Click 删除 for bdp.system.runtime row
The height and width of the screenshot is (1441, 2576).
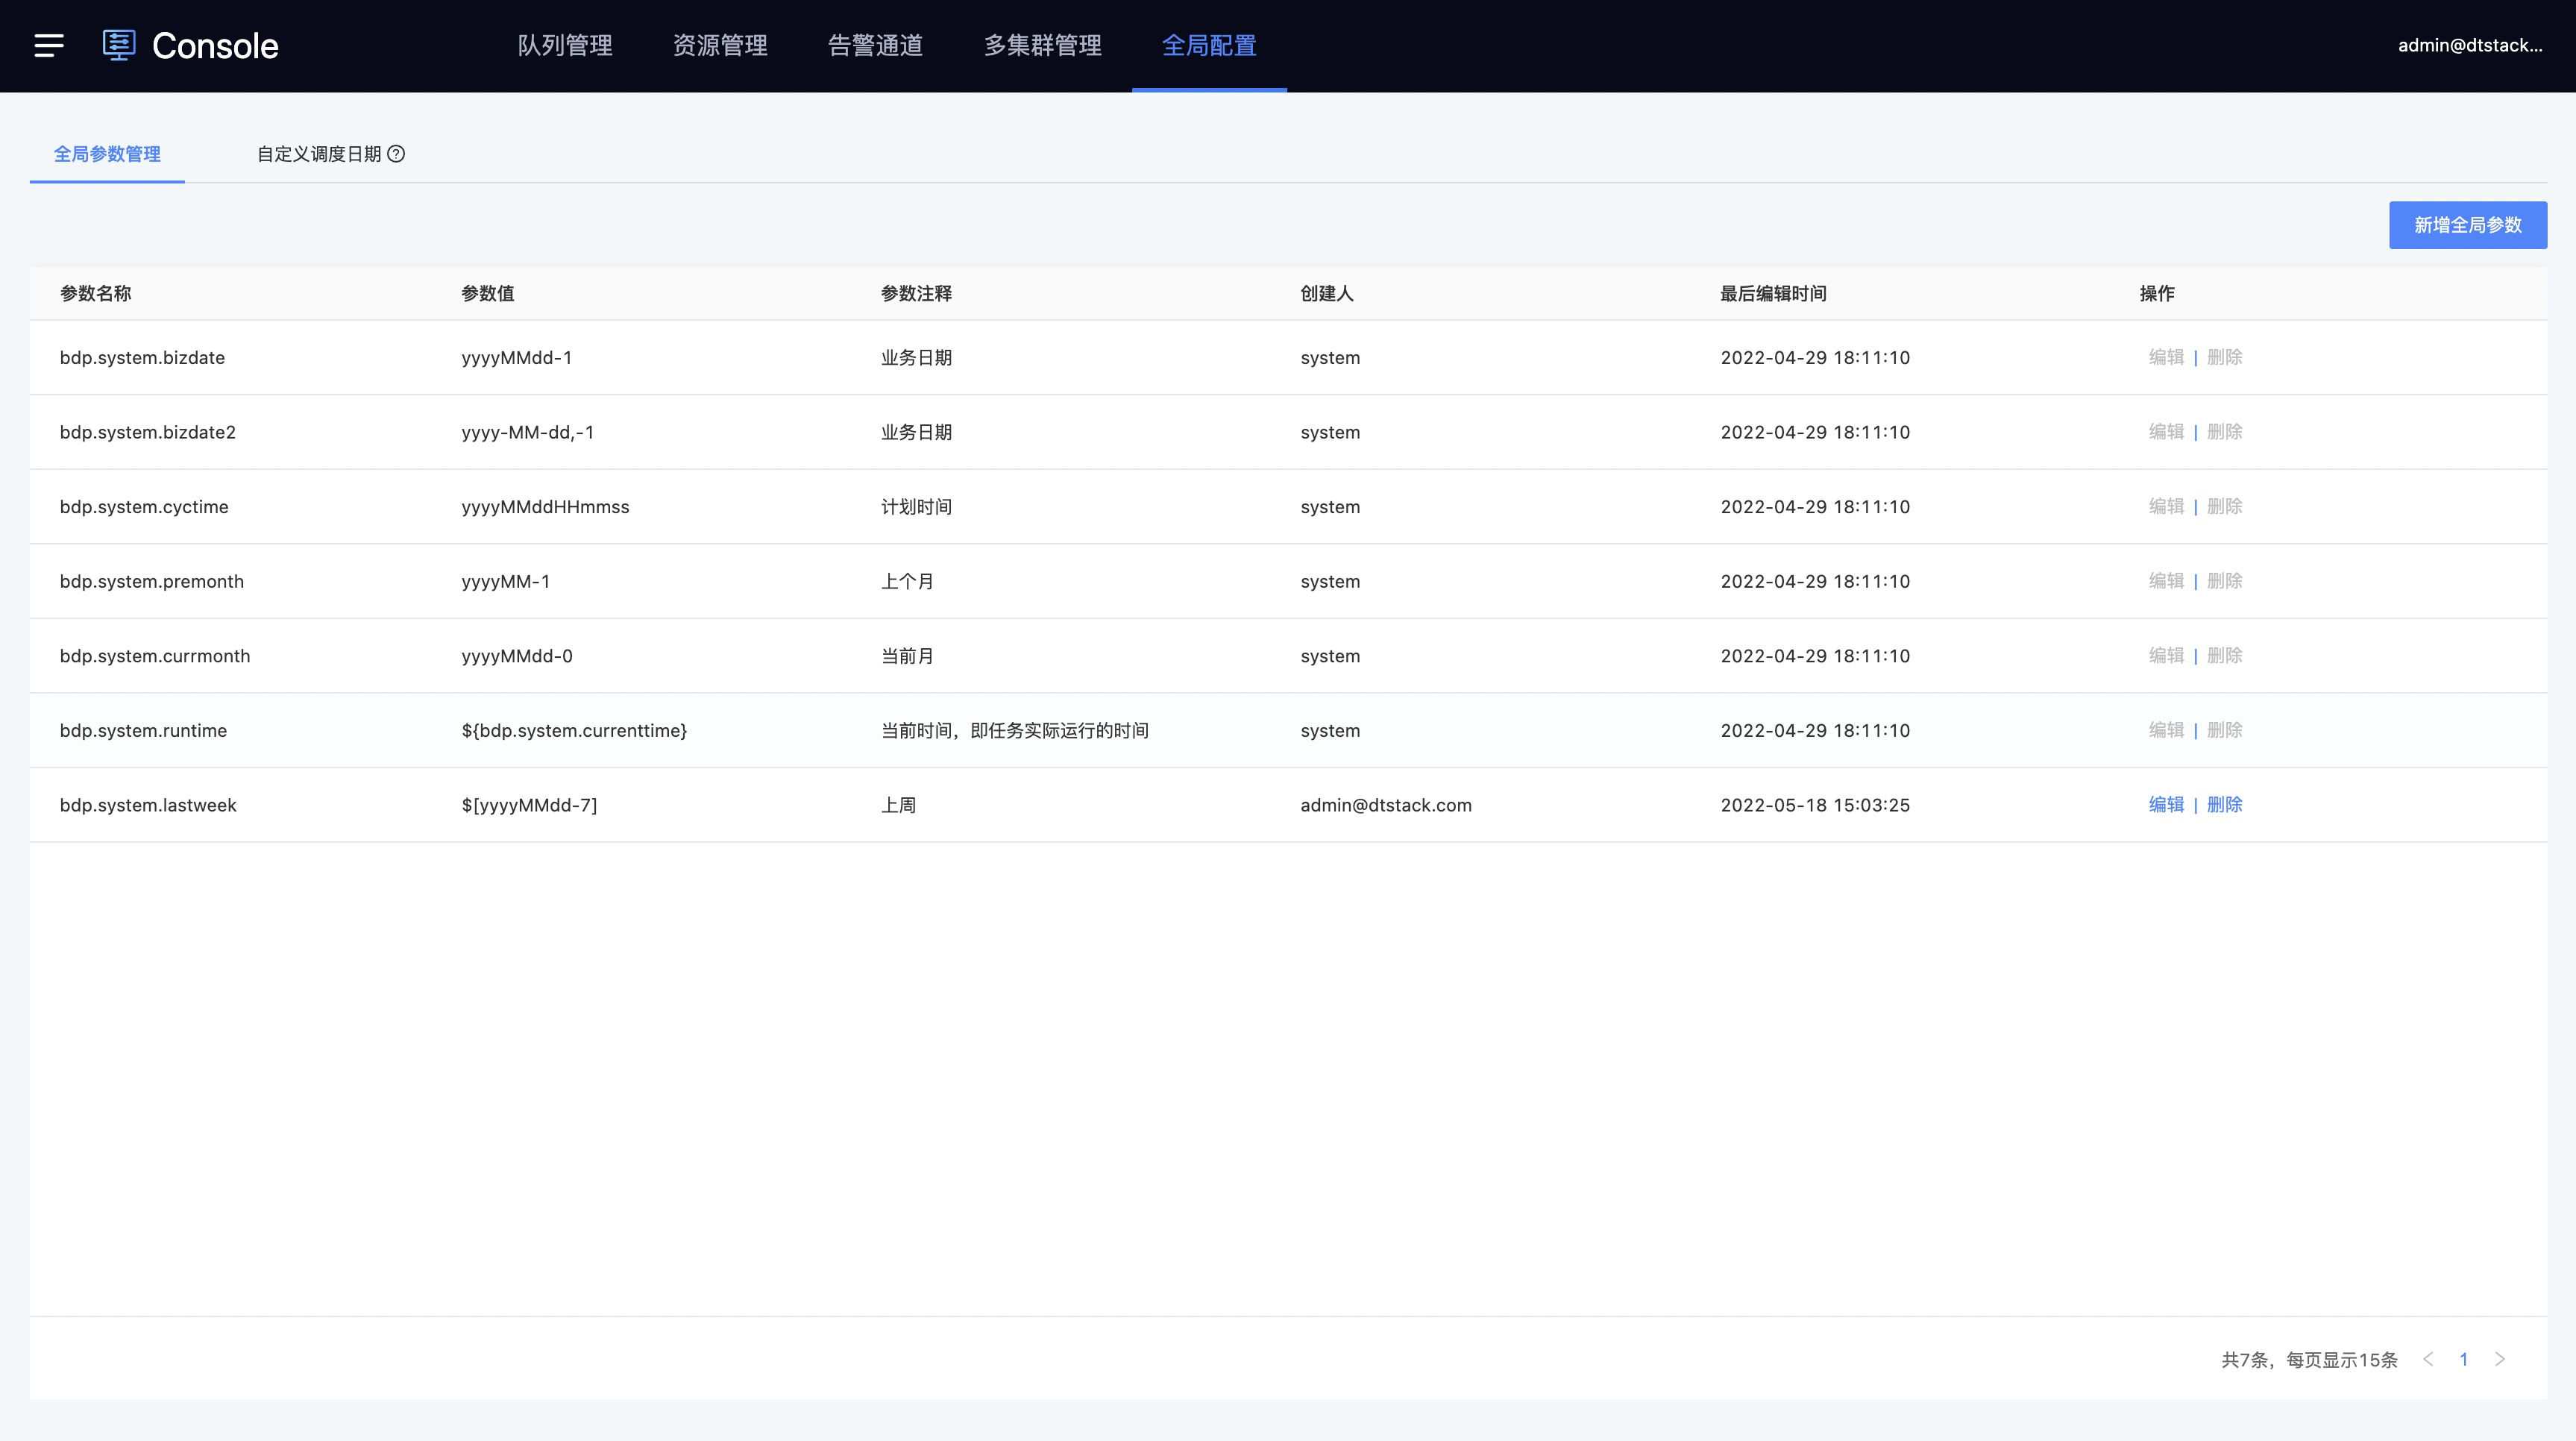2224,730
